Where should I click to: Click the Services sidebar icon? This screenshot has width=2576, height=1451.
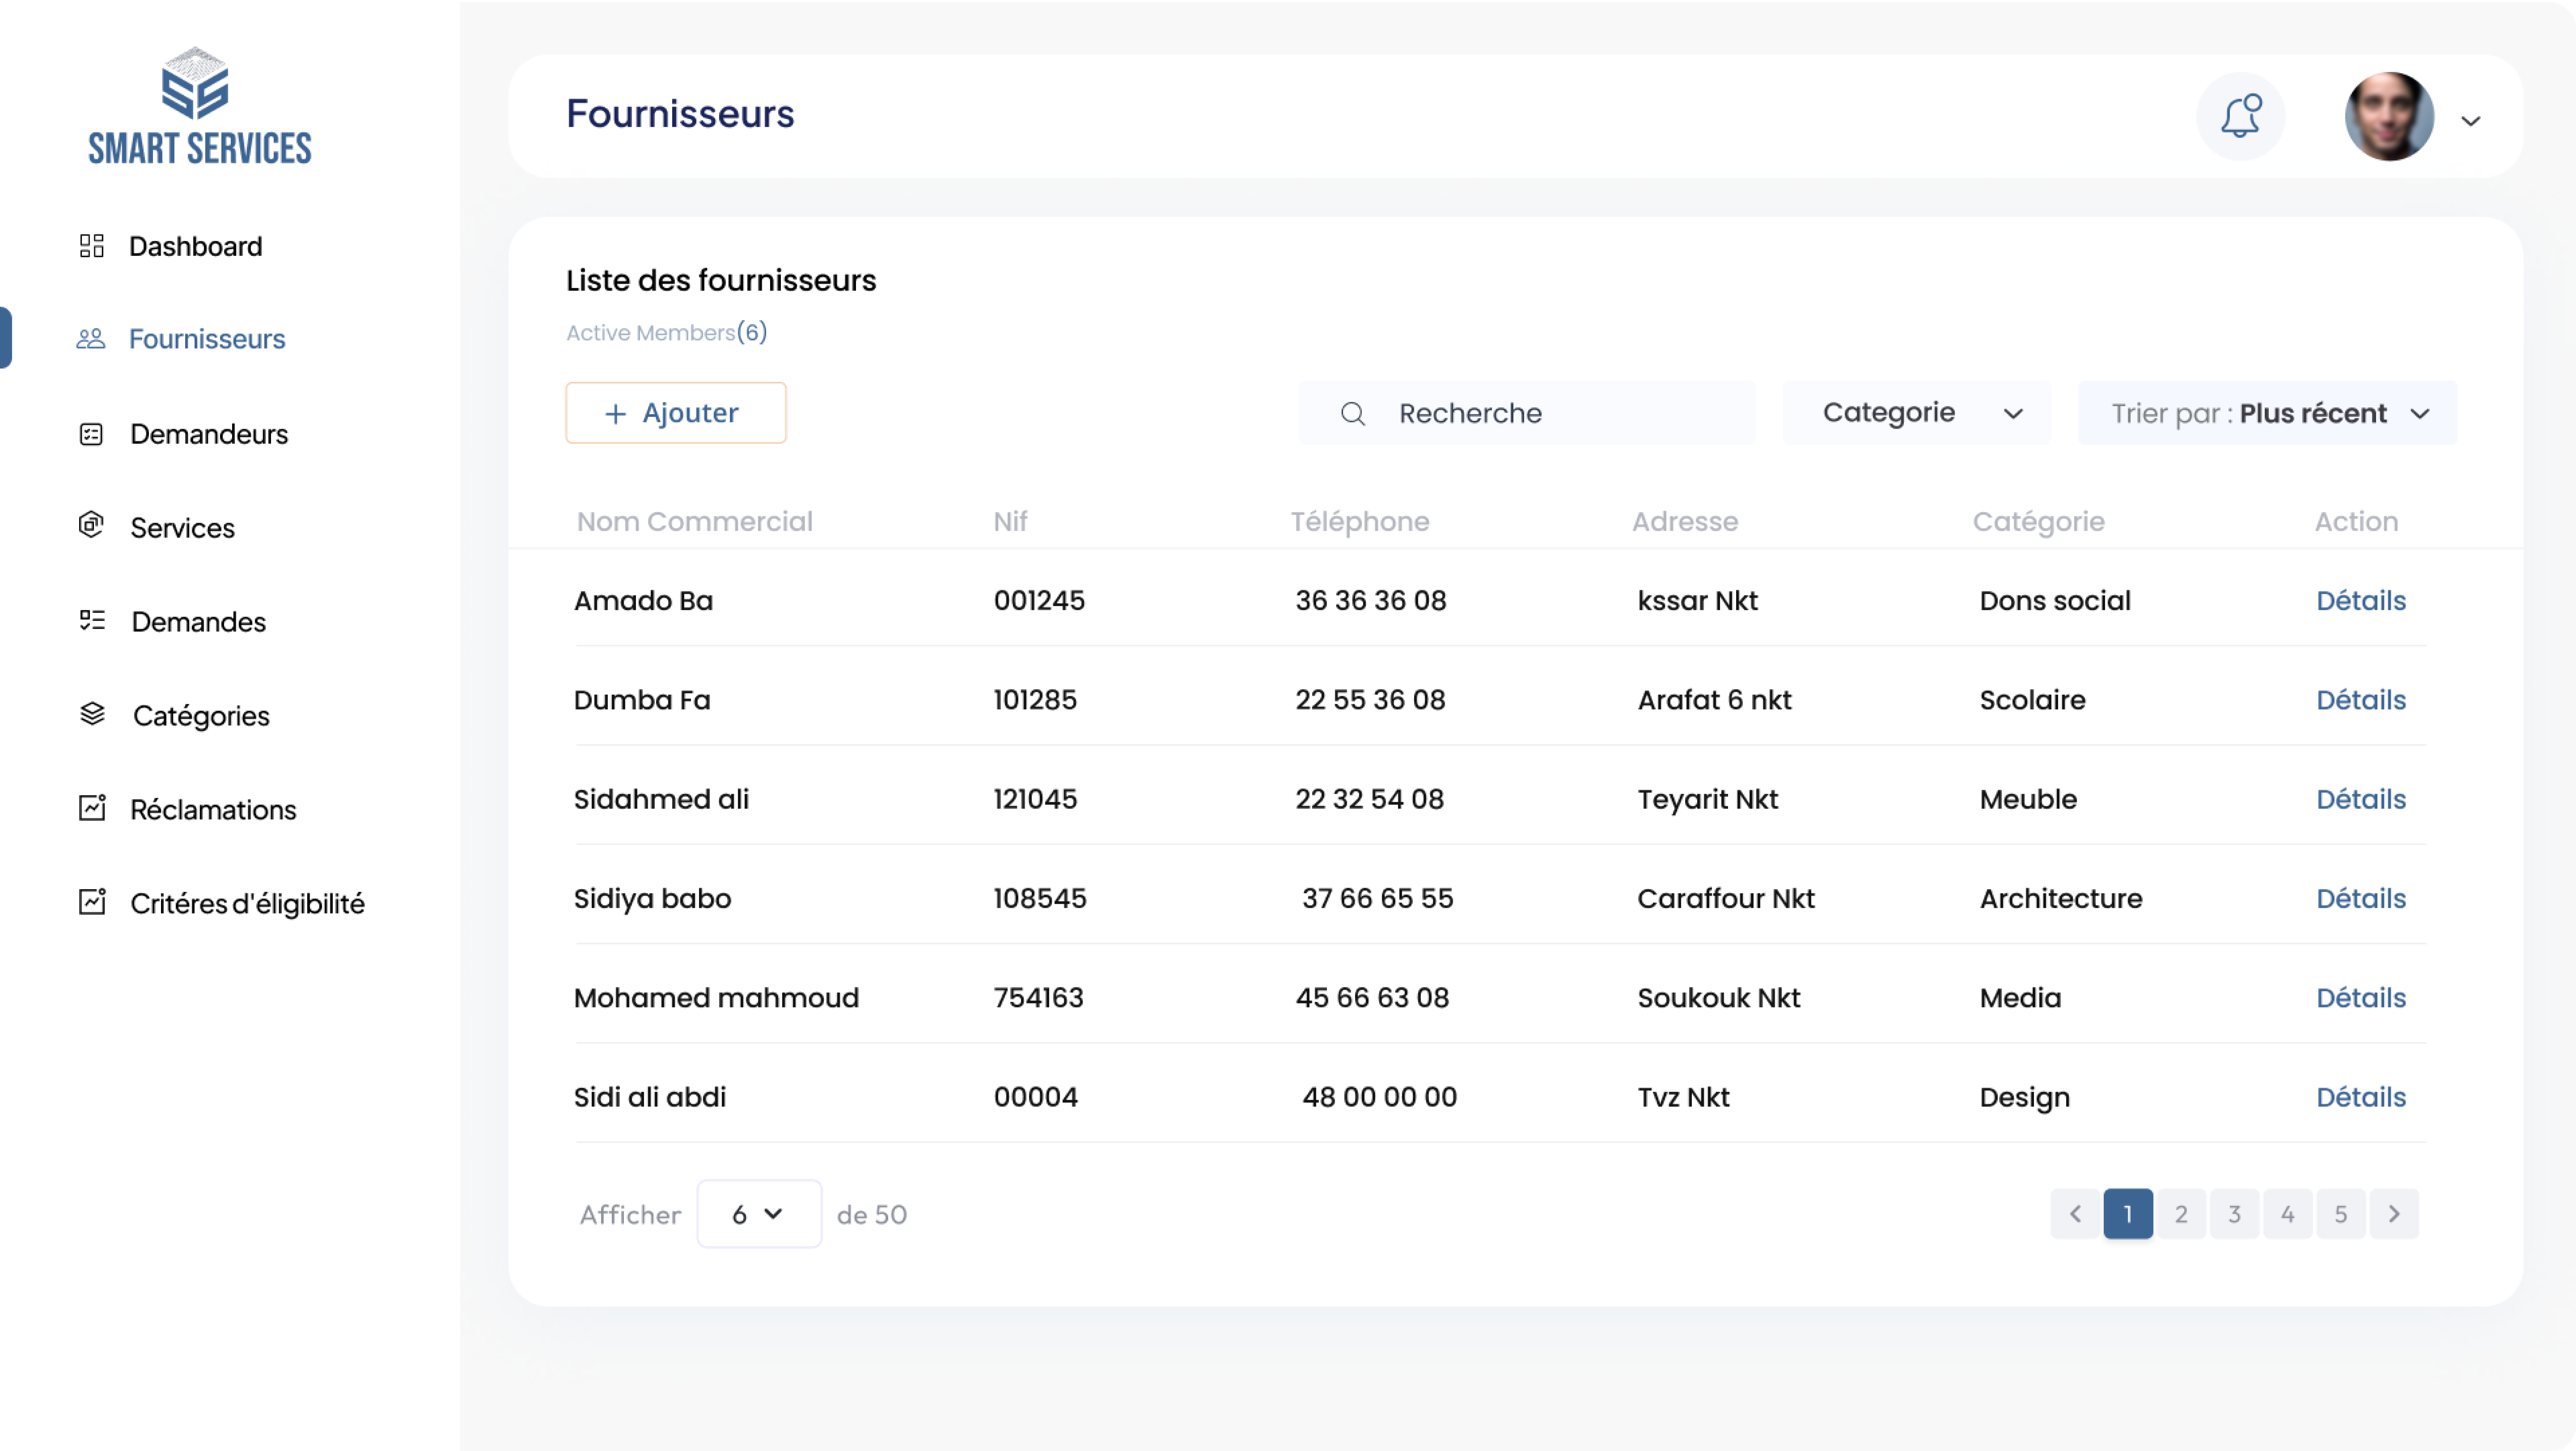pyautogui.click(x=91, y=525)
